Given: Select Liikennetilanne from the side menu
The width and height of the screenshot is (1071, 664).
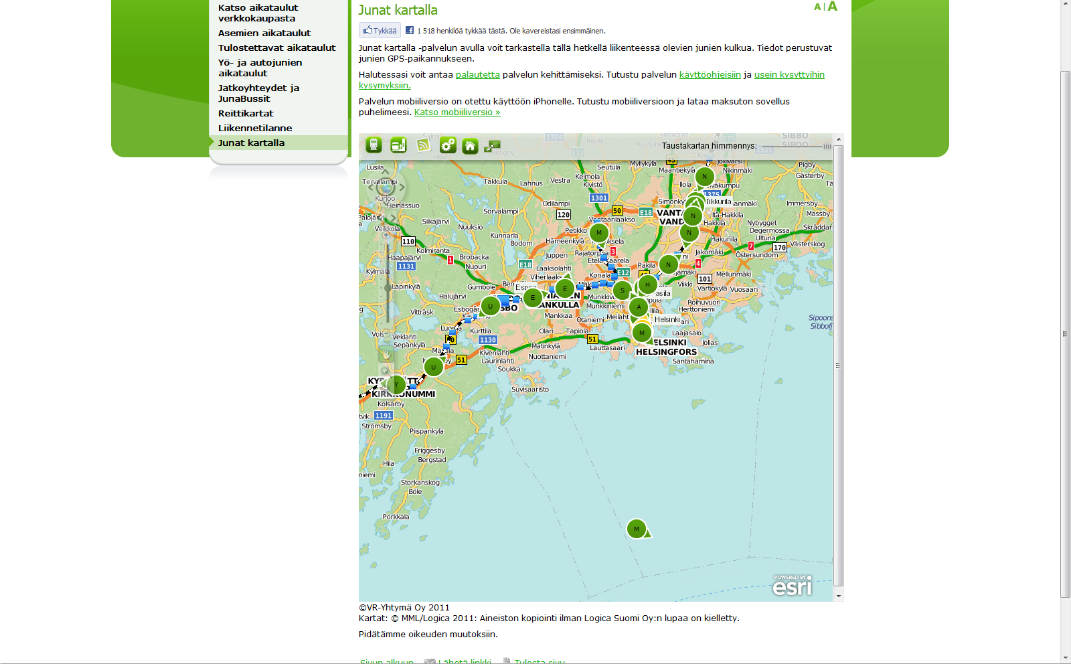Looking at the screenshot, I should [255, 128].
